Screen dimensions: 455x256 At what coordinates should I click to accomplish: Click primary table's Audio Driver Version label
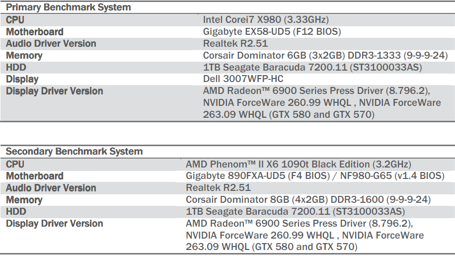(51, 44)
